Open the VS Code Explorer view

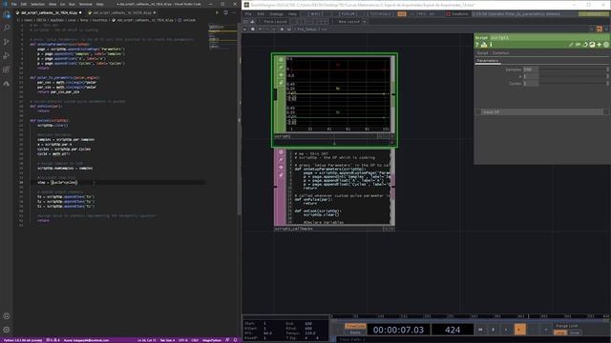(7, 15)
